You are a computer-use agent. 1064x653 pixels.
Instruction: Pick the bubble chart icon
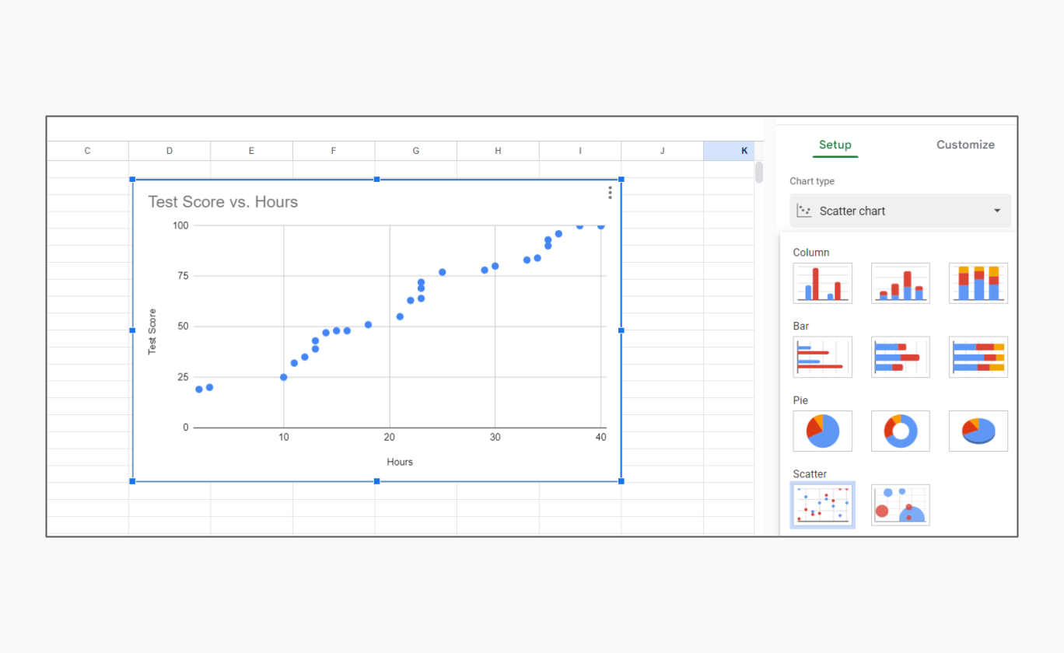[900, 505]
